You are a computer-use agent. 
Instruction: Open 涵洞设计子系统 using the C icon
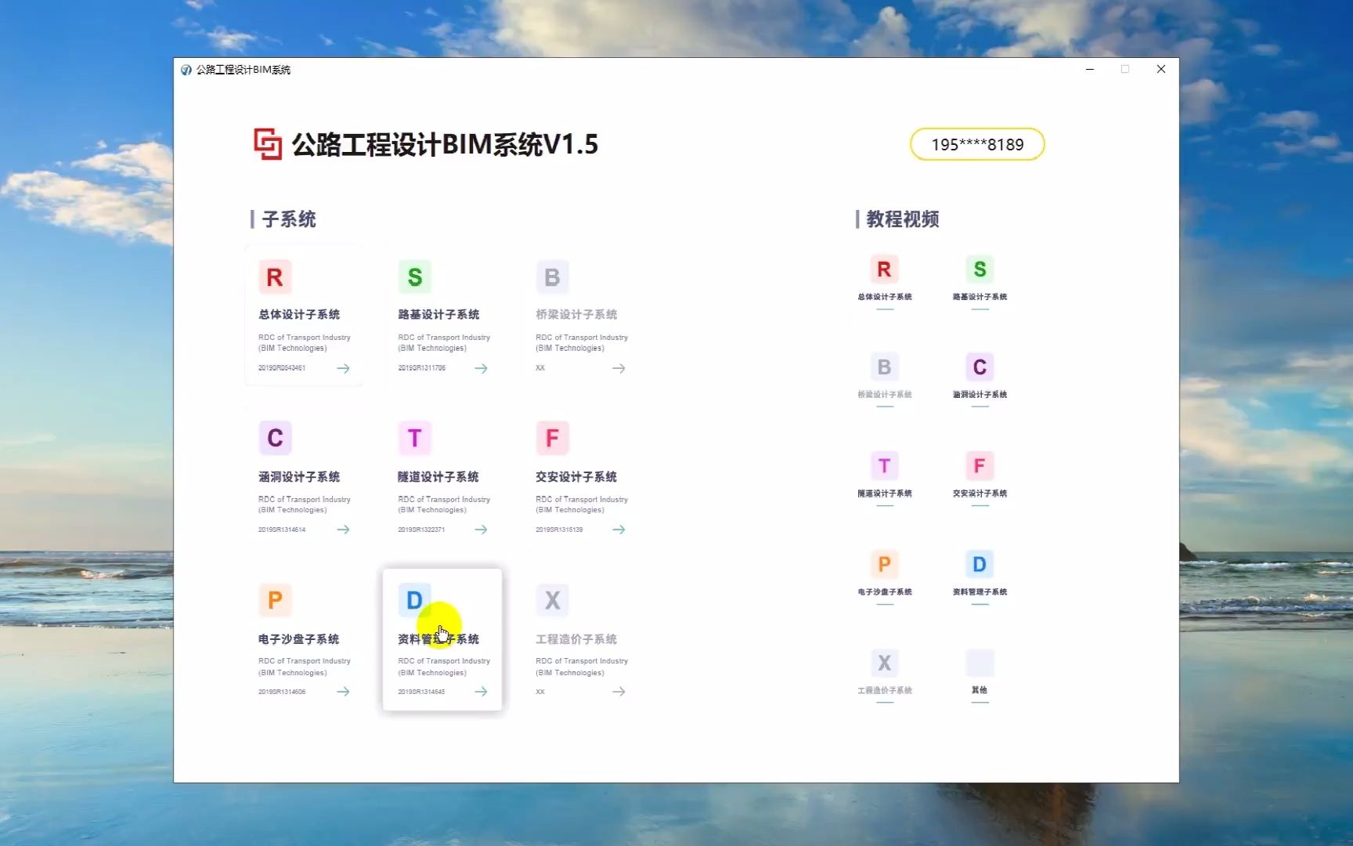[275, 438]
